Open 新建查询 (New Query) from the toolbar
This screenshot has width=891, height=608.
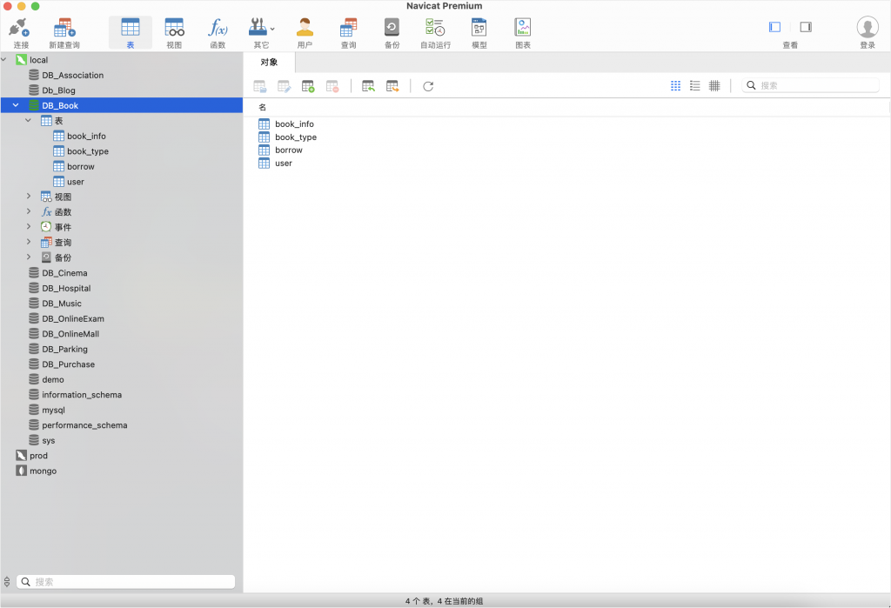tap(64, 32)
